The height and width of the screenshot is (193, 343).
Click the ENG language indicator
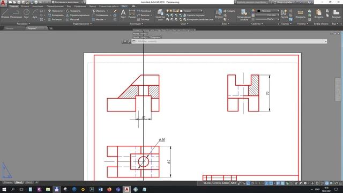pos(317,189)
